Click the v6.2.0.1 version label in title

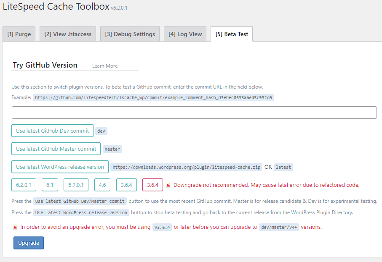[119, 8]
